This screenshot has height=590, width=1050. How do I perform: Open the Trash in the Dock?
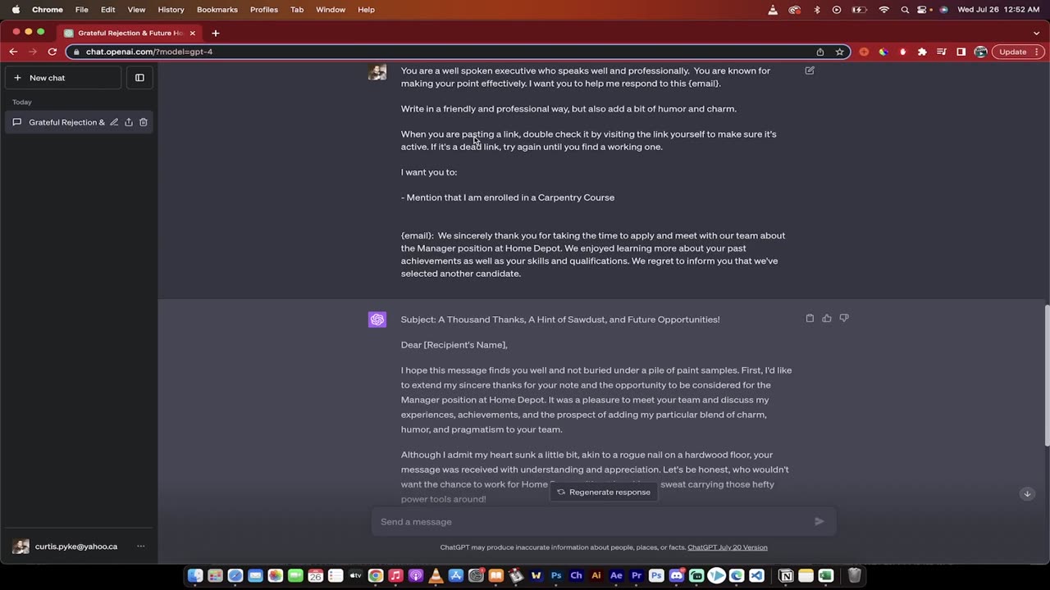tap(854, 576)
